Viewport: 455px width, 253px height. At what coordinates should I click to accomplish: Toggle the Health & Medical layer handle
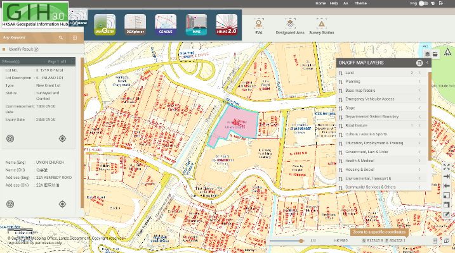(x=341, y=161)
